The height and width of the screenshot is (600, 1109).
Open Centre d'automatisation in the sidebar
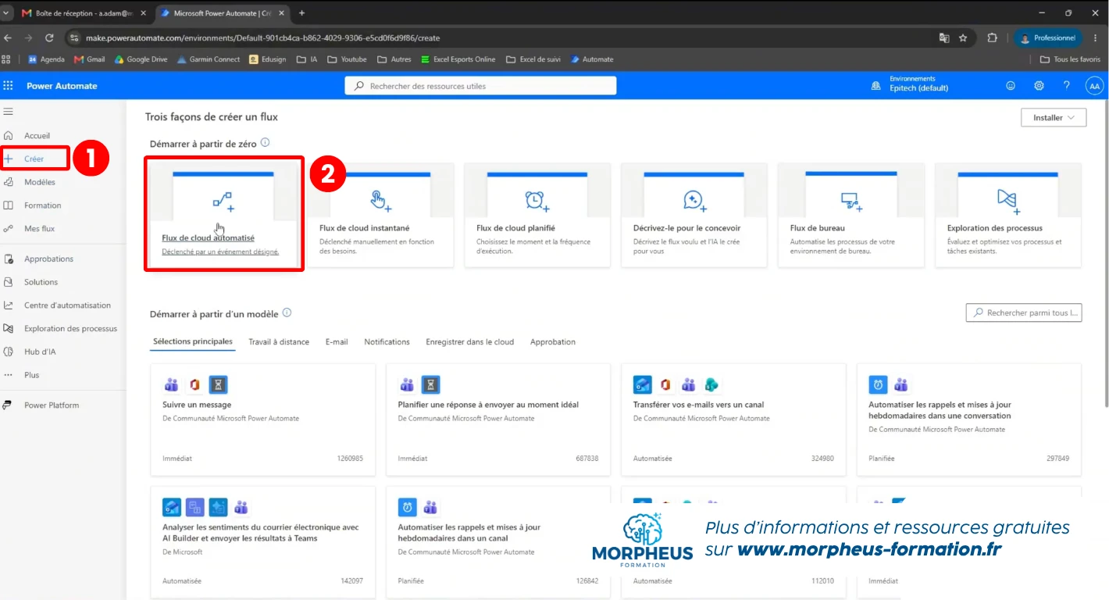(67, 305)
